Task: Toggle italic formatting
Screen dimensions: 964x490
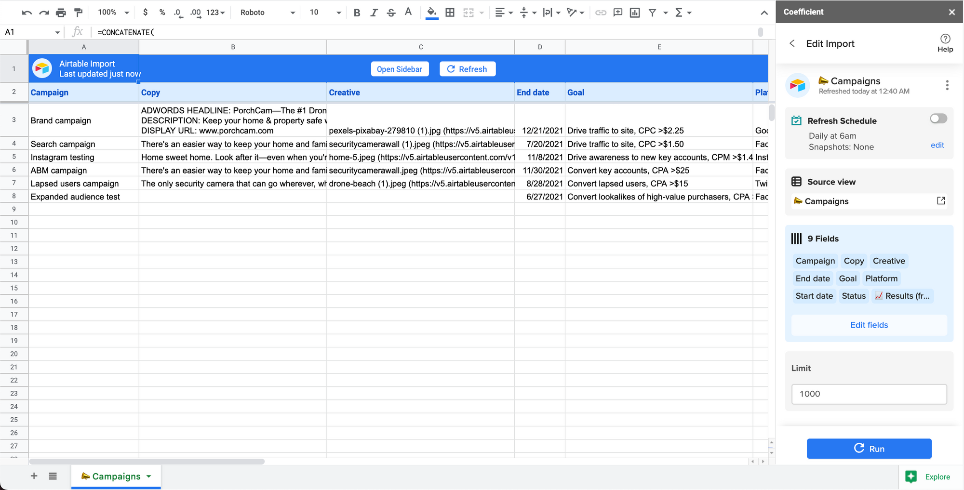Action: point(374,13)
